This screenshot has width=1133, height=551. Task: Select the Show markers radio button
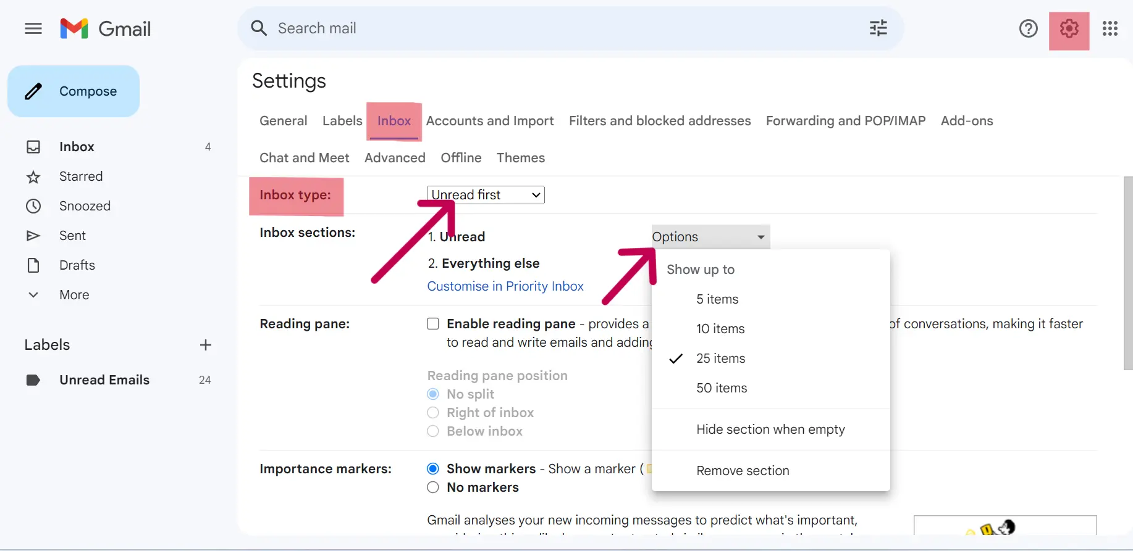(x=433, y=469)
